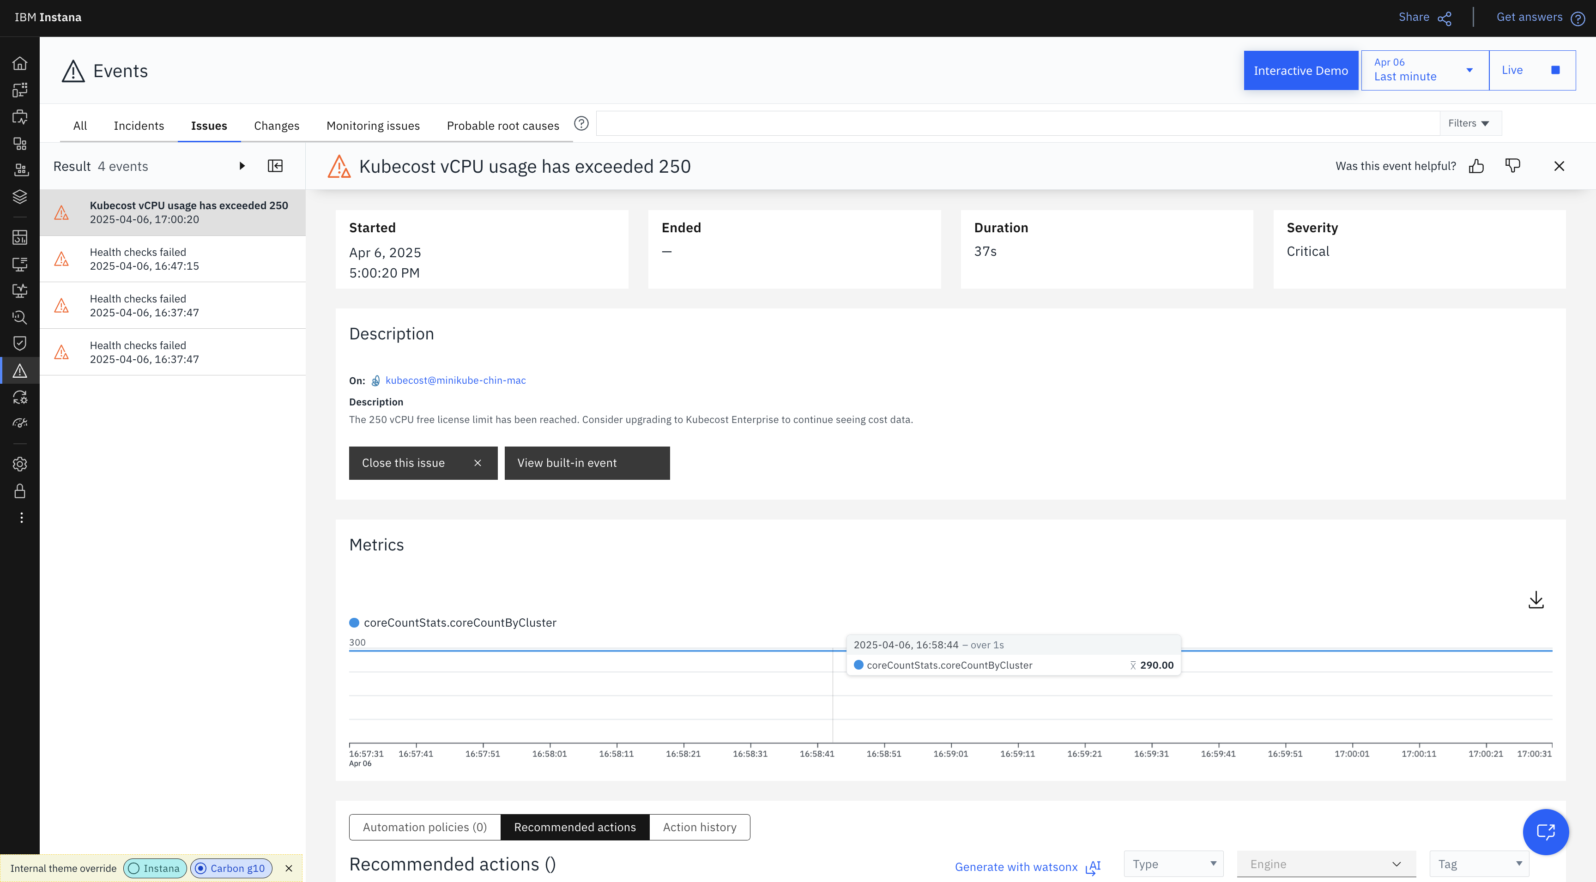Select Health checks failed 16:47:15 event
This screenshot has width=1596, height=882.
(x=173, y=259)
